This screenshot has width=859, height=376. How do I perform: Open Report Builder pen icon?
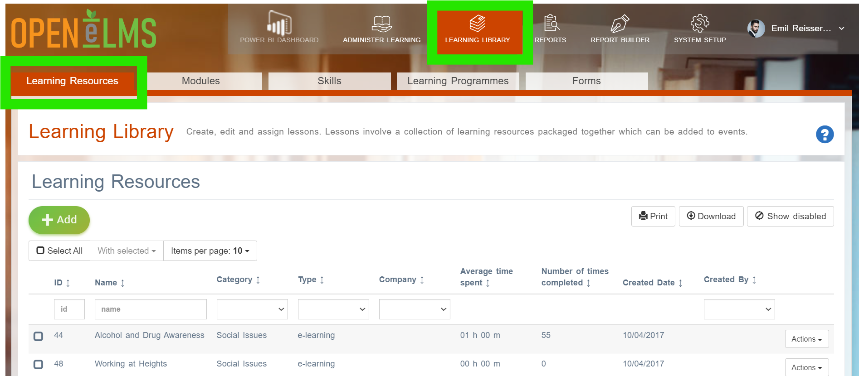620,24
